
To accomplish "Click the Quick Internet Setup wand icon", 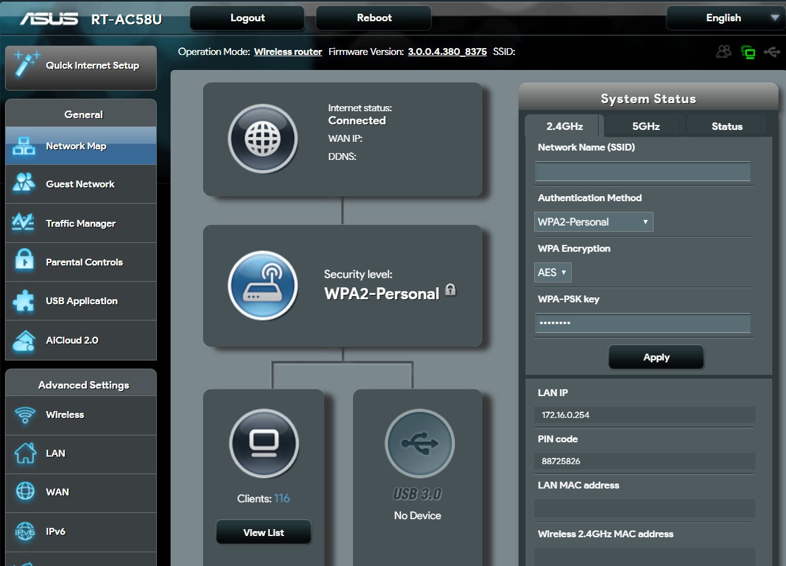I will (26, 66).
